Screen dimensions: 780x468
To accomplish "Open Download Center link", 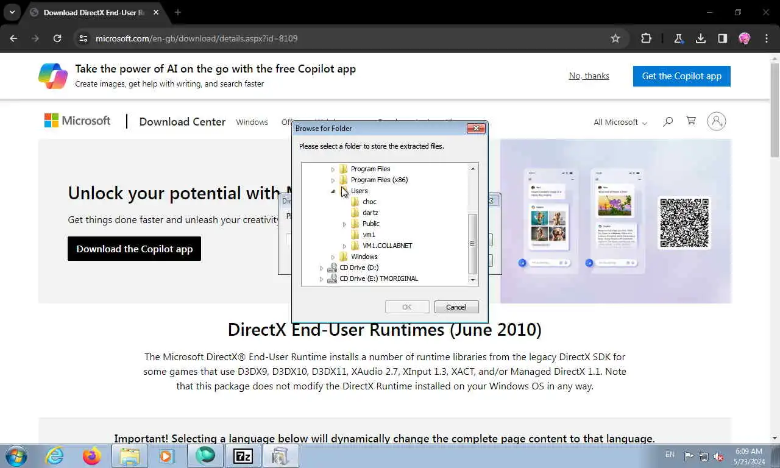I will [182, 122].
